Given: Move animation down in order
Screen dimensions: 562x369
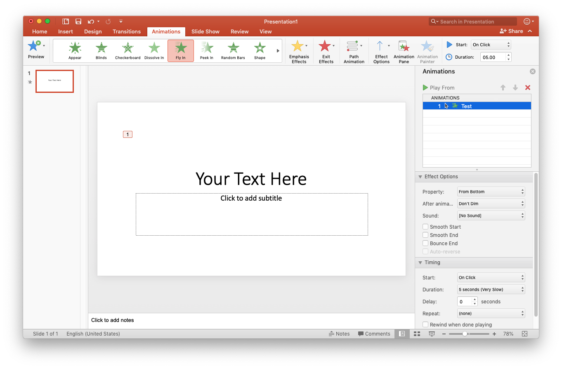Looking at the screenshot, I should pyautogui.click(x=515, y=88).
